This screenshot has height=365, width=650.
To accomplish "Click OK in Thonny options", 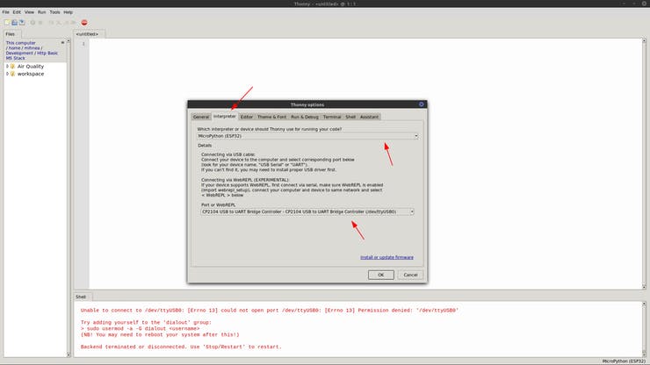I will (381, 275).
